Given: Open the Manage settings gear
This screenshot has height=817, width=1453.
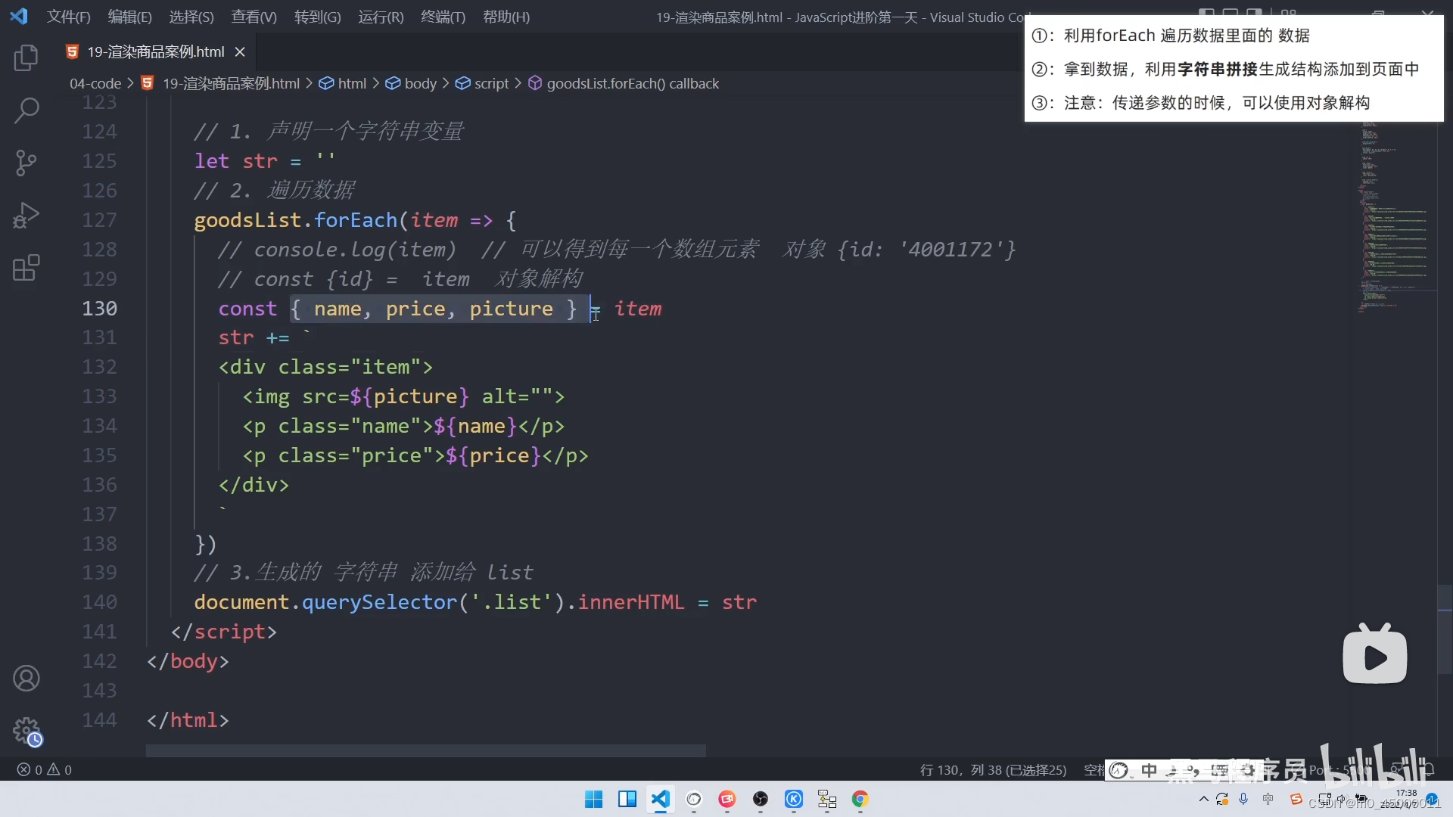Looking at the screenshot, I should point(27,731).
